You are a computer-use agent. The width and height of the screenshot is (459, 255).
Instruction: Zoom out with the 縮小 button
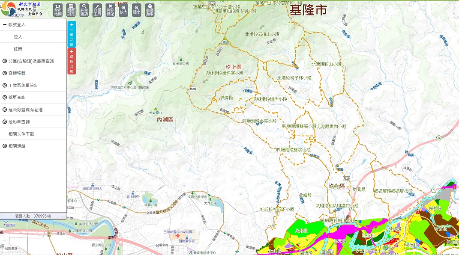pos(136,10)
